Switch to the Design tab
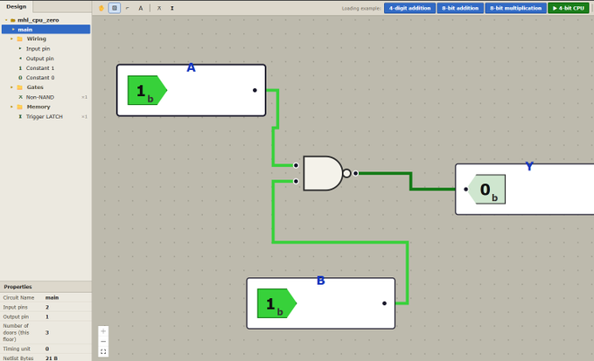Viewport: 594px width, 361px height. (17, 6)
